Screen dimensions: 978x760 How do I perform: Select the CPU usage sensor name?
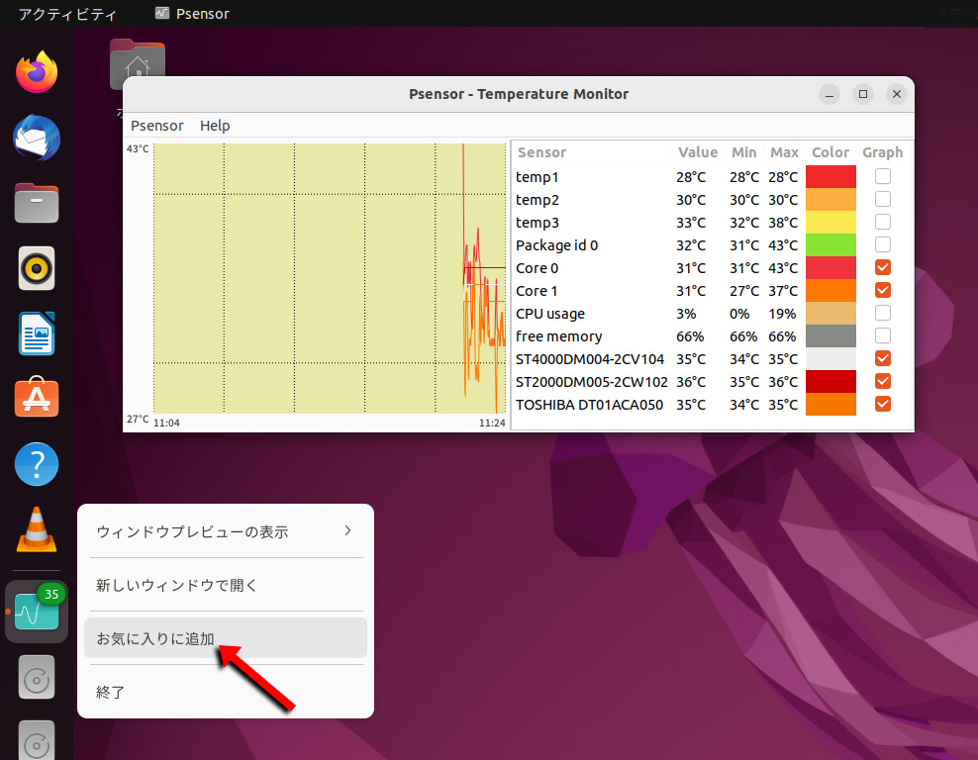550,314
